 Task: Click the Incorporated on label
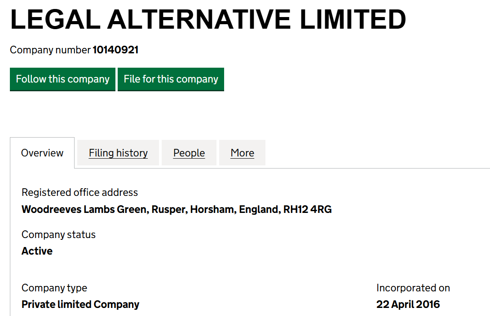coord(413,288)
